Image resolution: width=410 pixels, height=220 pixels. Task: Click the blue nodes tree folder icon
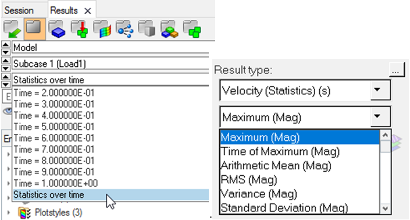coord(124,29)
